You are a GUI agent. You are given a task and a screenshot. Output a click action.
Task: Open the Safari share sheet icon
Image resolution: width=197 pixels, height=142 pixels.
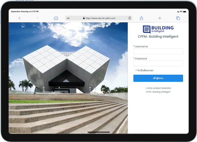tap(142, 18)
